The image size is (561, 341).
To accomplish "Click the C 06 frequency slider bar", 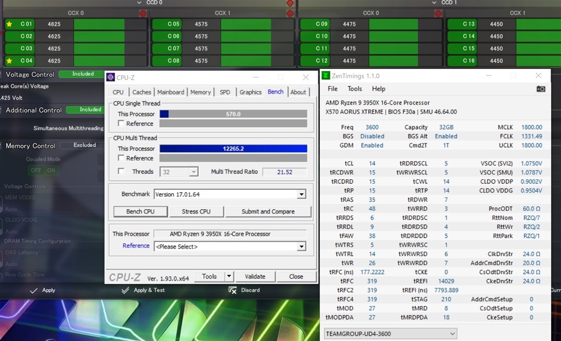I will point(257,37).
